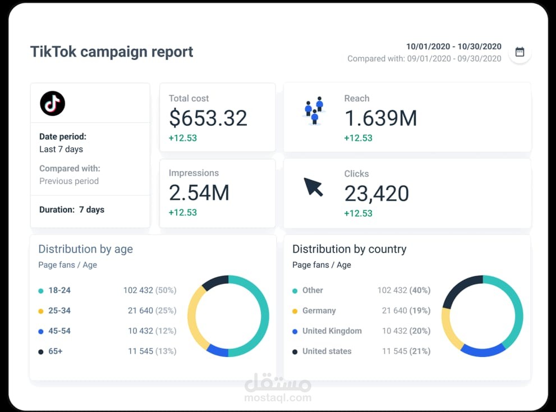Click the Reach people icon
This screenshot has height=412, width=556.
coord(314,111)
